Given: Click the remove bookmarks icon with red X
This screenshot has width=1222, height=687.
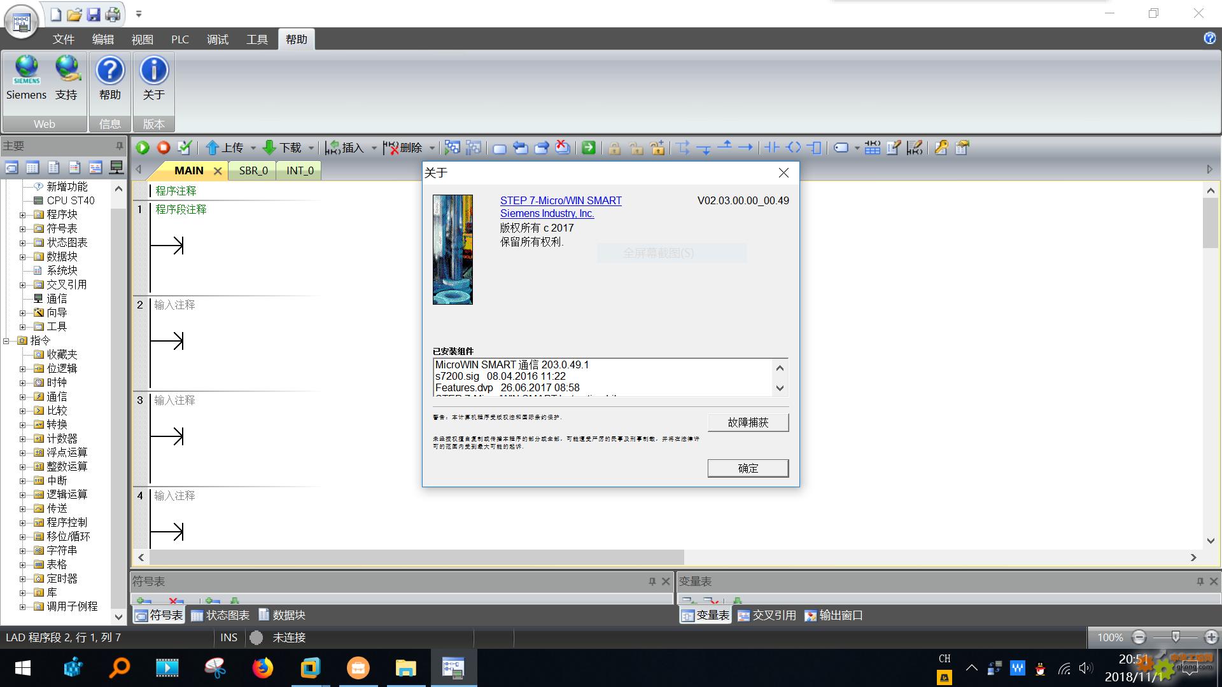Looking at the screenshot, I should pos(563,148).
